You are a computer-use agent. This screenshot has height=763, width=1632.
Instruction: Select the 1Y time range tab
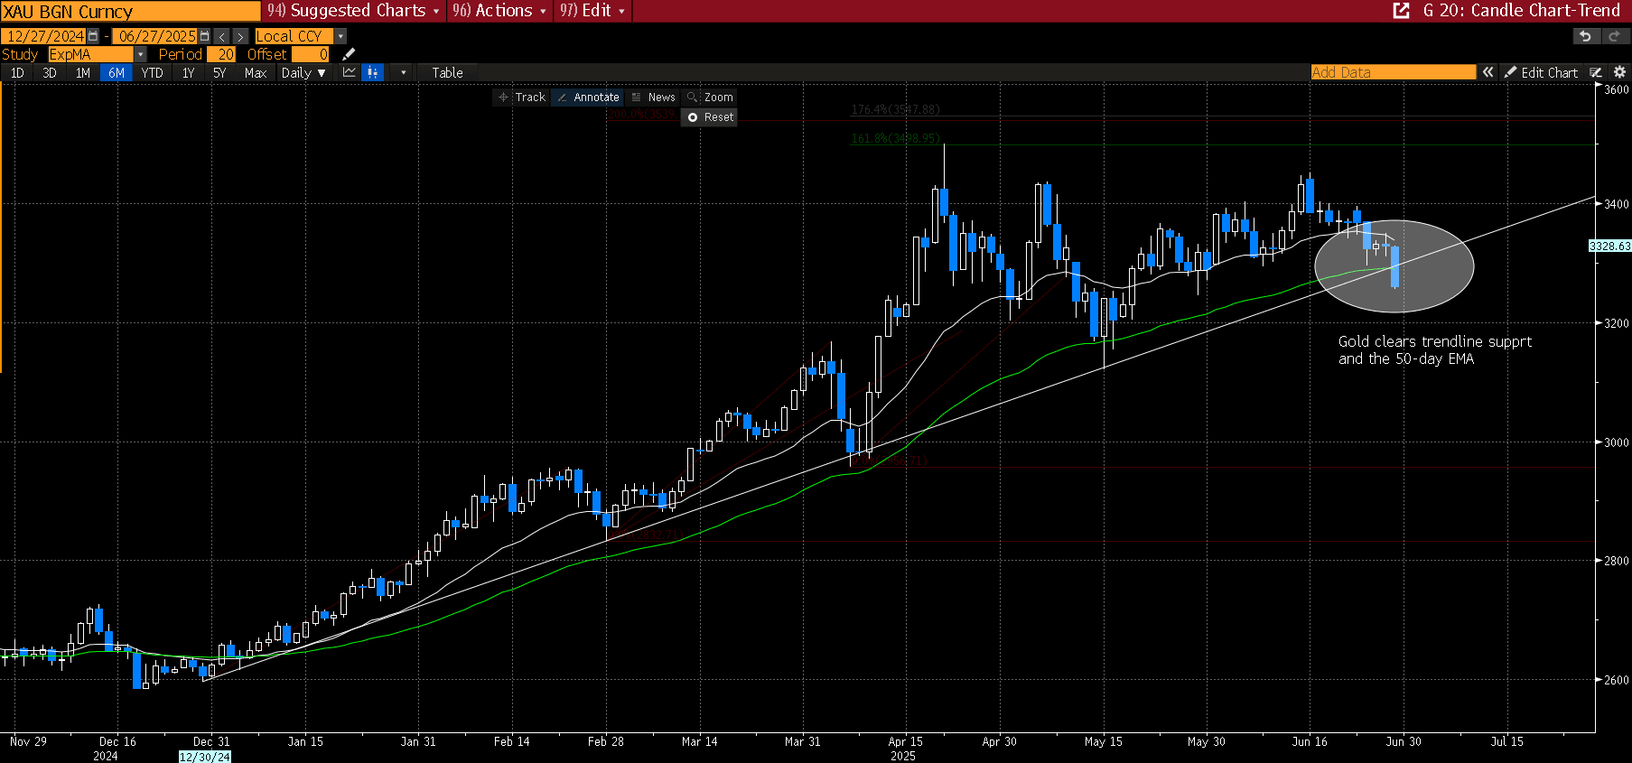[x=188, y=72]
